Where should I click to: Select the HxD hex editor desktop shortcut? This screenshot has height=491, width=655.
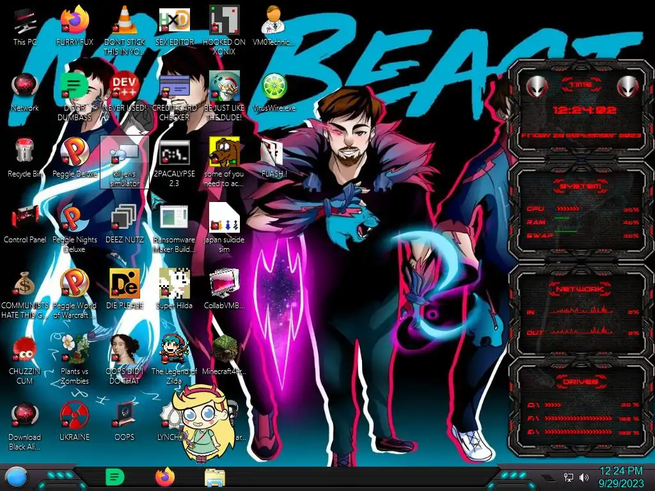[x=175, y=26]
